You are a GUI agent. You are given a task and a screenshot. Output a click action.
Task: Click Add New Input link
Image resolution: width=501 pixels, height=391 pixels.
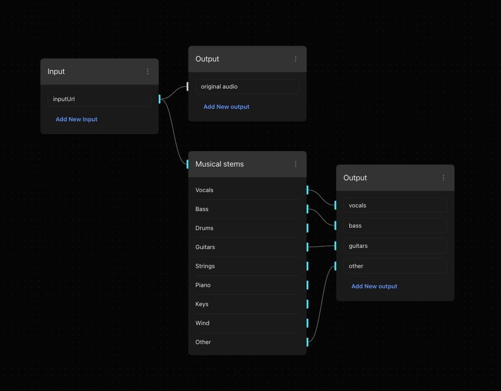tap(76, 119)
